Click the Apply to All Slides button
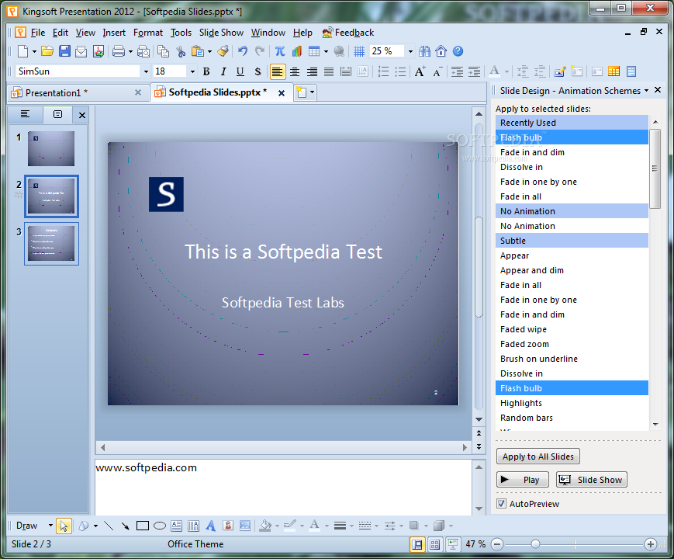The image size is (674, 559). click(x=537, y=457)
